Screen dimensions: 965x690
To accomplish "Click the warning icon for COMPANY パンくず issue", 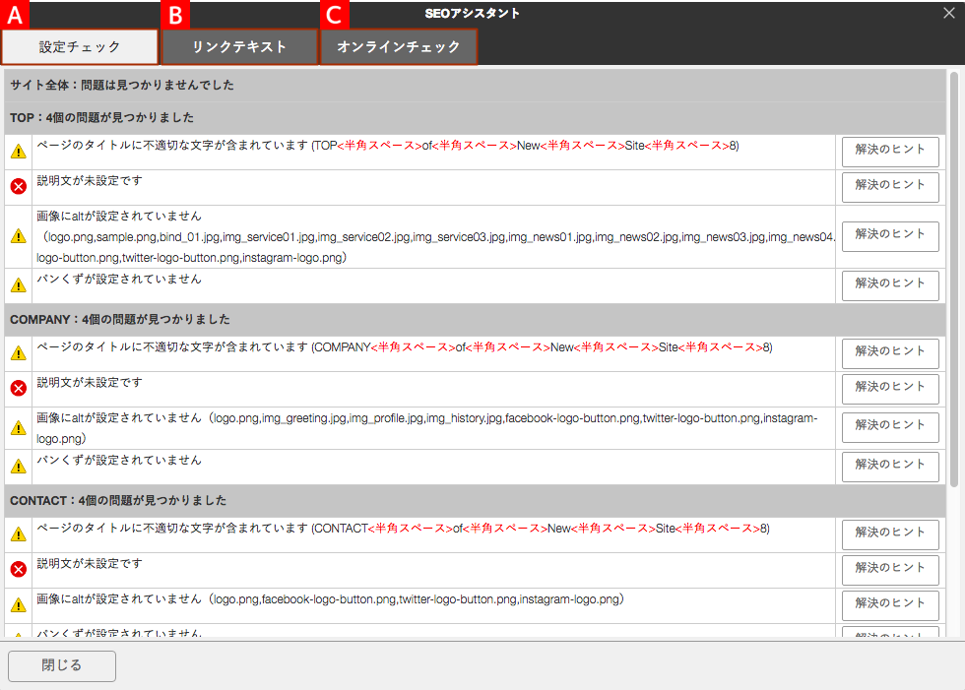I will pyautogui.click(x=19, y=467).
